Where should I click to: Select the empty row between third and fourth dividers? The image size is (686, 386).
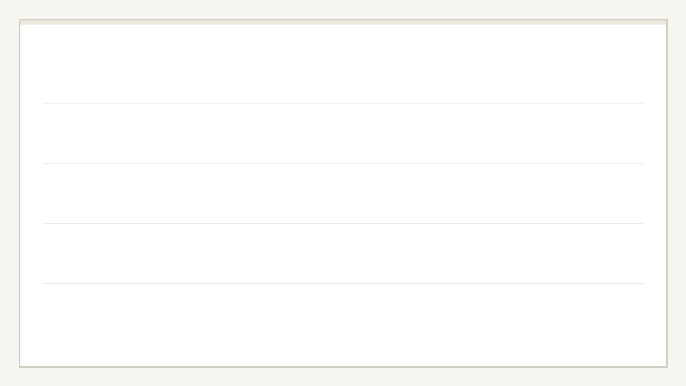click(x=343, y=253)
